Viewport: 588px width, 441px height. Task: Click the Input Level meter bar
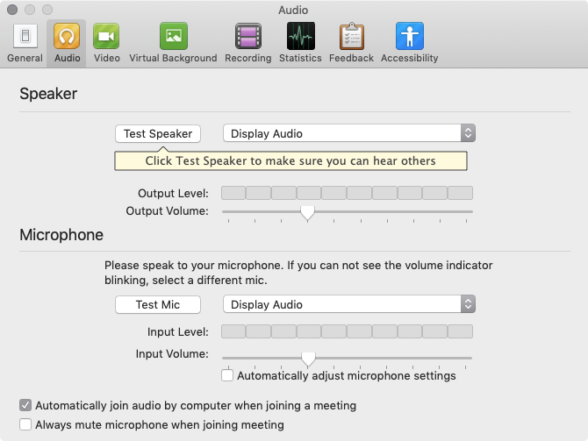tap(347, 331)
